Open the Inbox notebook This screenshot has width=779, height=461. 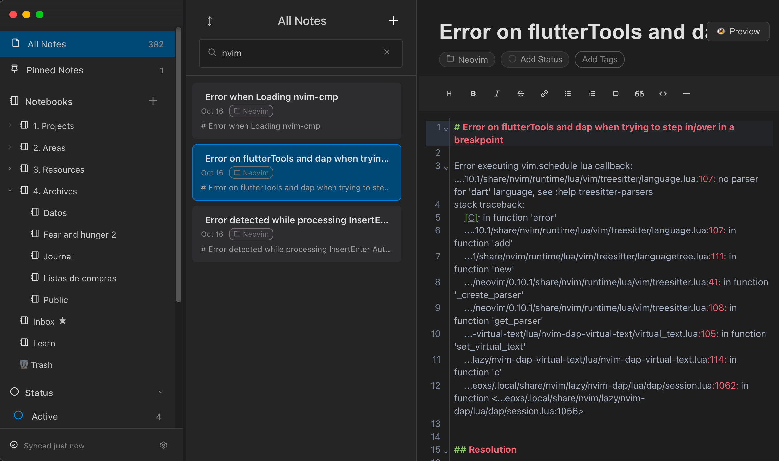point(44,321)
